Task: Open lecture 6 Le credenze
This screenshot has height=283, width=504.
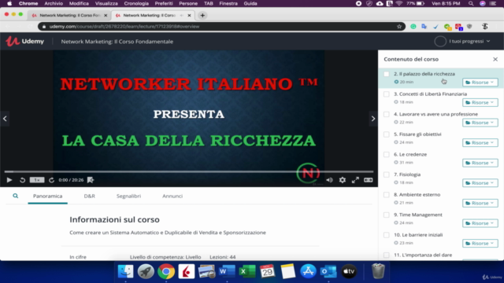Action: pos(410,154)
